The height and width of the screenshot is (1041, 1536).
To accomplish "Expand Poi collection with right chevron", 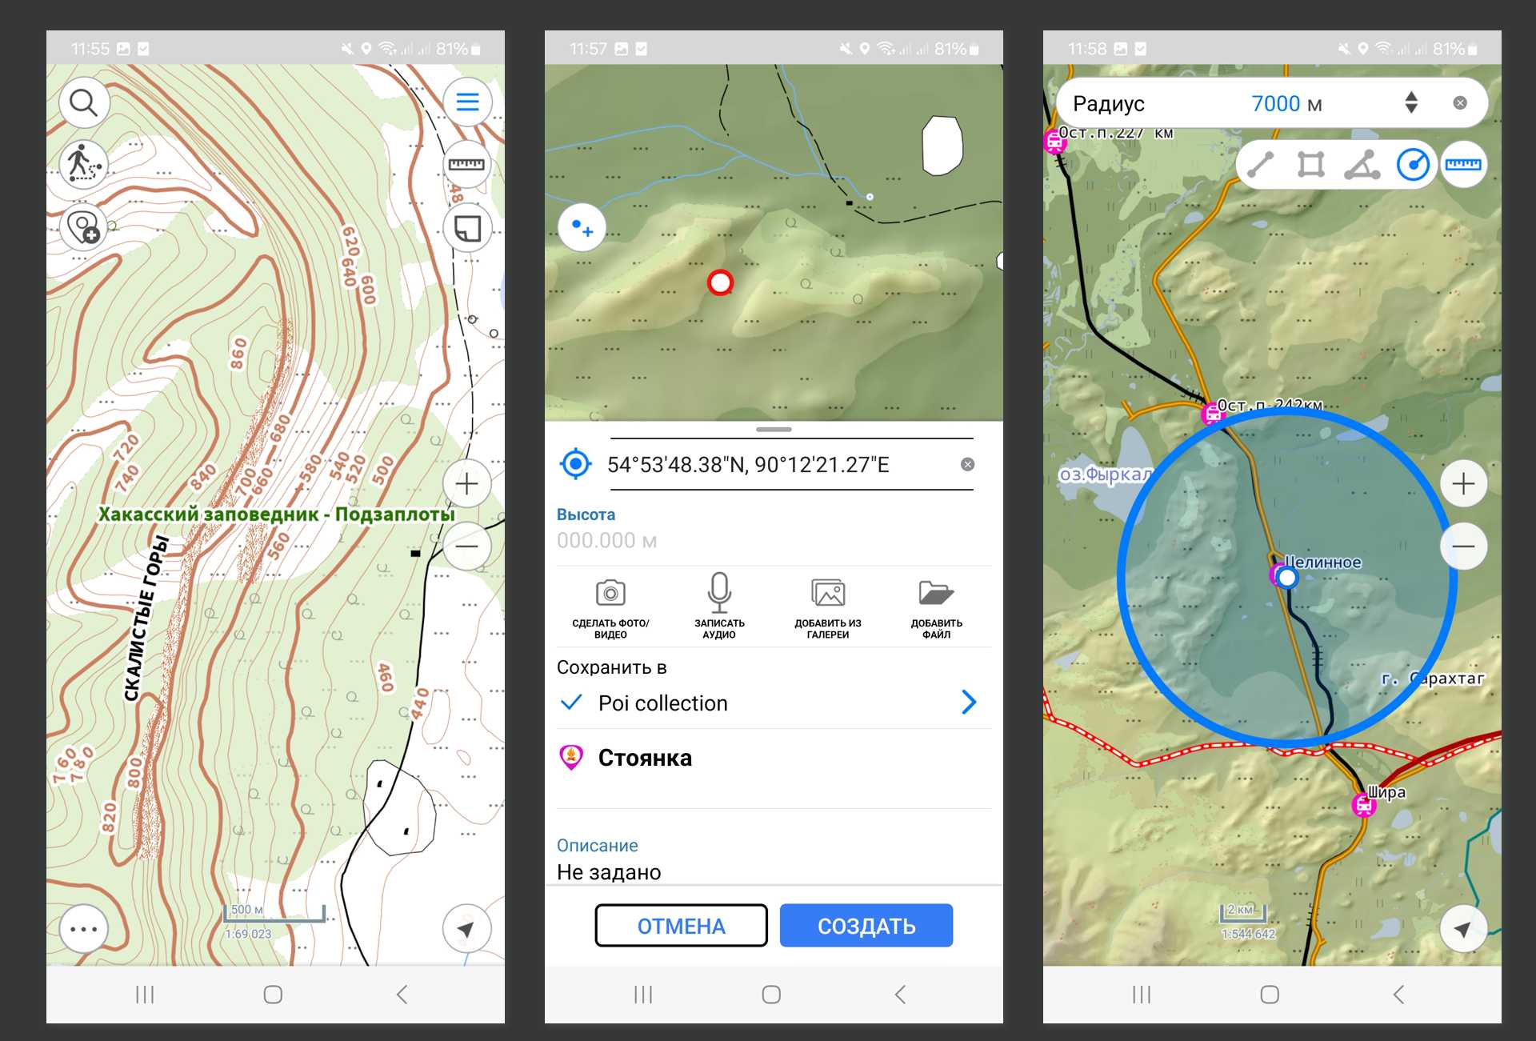I will (968, 703).
